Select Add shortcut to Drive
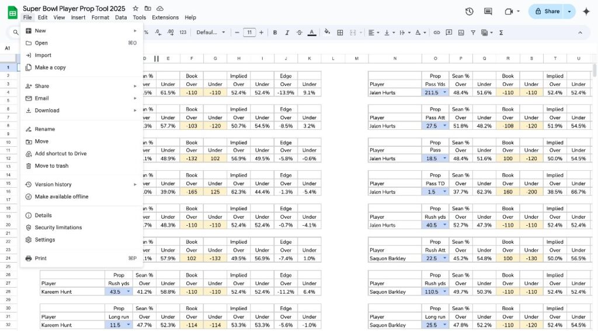 coord(82,153)
